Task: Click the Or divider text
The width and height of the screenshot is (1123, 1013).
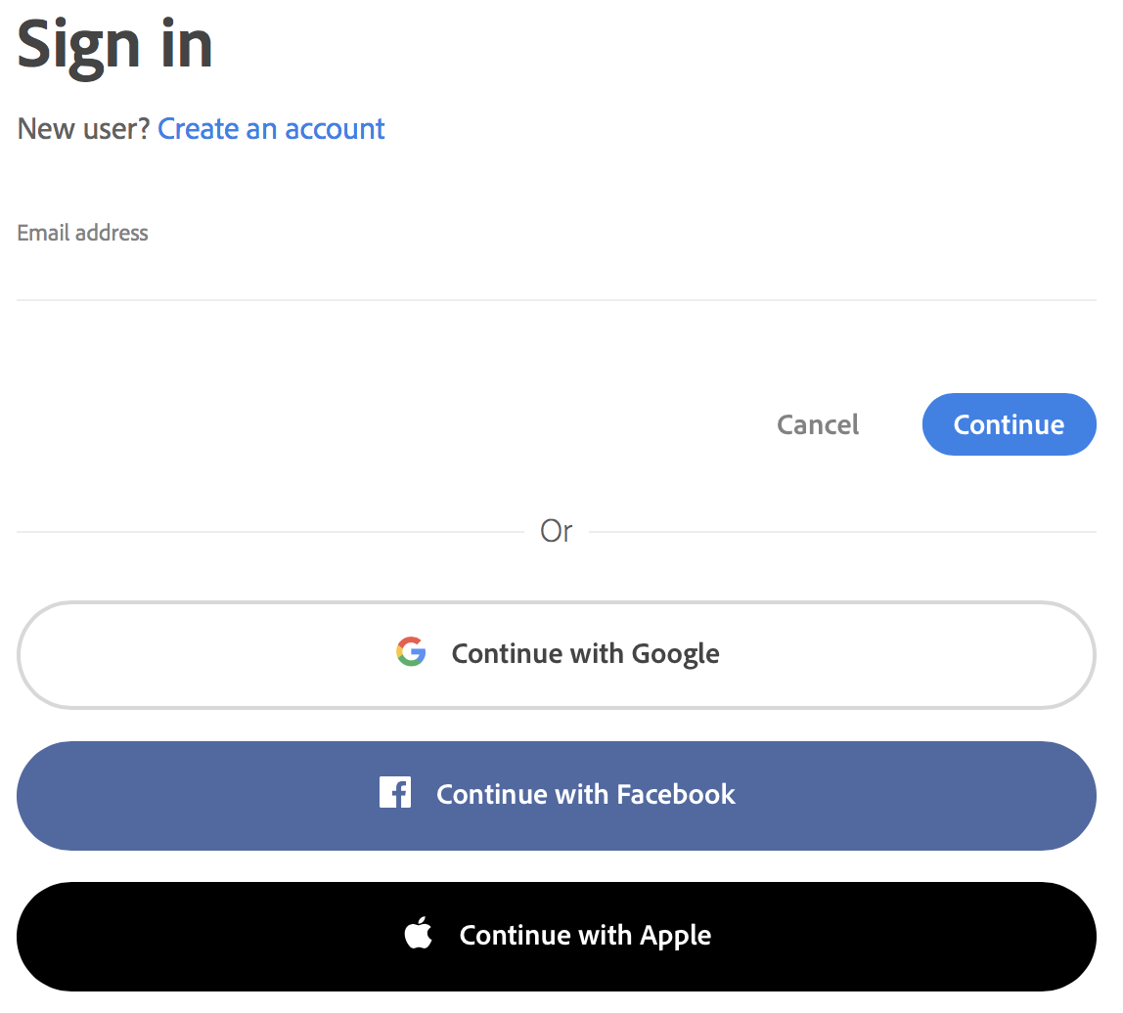Action: 556,531
